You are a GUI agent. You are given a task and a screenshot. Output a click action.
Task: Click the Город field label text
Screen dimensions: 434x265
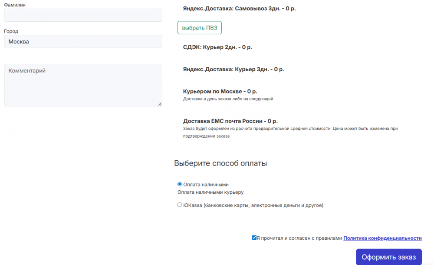point(11,31)
